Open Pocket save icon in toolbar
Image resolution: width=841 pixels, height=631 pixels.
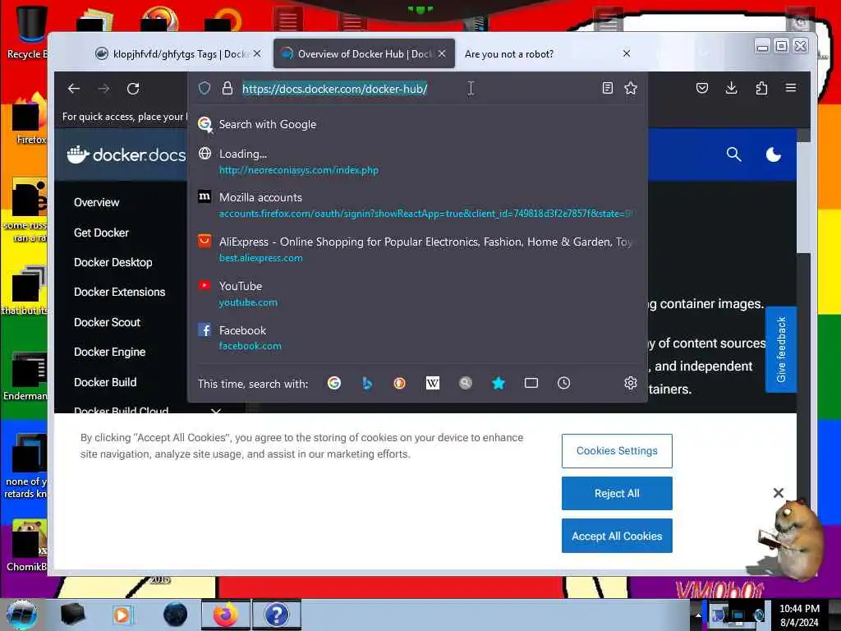[x=701, y=88]
